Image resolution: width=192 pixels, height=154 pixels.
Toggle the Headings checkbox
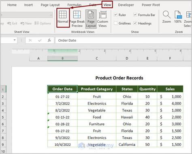point(135,23)
